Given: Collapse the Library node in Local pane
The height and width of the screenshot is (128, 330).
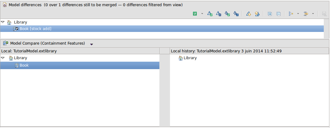Looking at the screenshot, I should pos(3,58).
